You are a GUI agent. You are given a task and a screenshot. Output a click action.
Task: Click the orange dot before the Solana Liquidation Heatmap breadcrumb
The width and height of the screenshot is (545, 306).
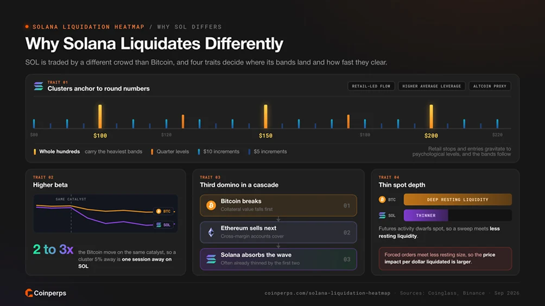pos(27,27)
